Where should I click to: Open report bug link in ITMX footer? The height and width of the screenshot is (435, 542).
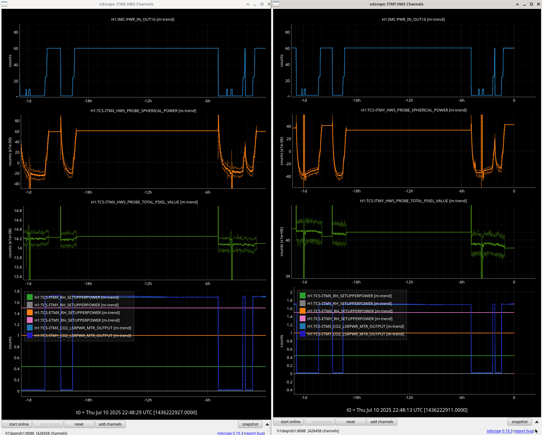tap(255, 433)
